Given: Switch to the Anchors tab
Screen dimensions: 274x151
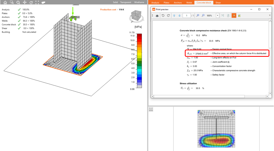Looking at the screenshot, I should pyautogui.click(x=178, y=3).
